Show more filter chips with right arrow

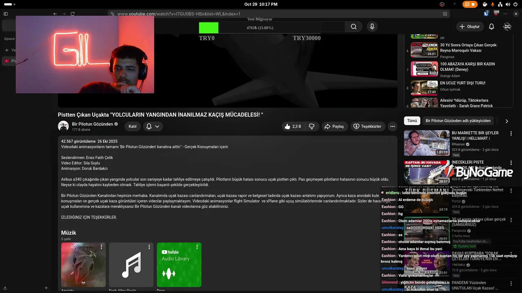(x=507, y=121)
